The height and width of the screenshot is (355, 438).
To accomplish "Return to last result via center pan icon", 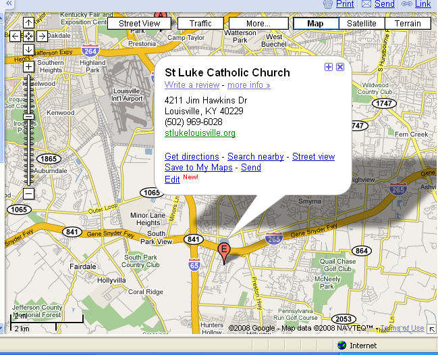I will click(28, 36).
